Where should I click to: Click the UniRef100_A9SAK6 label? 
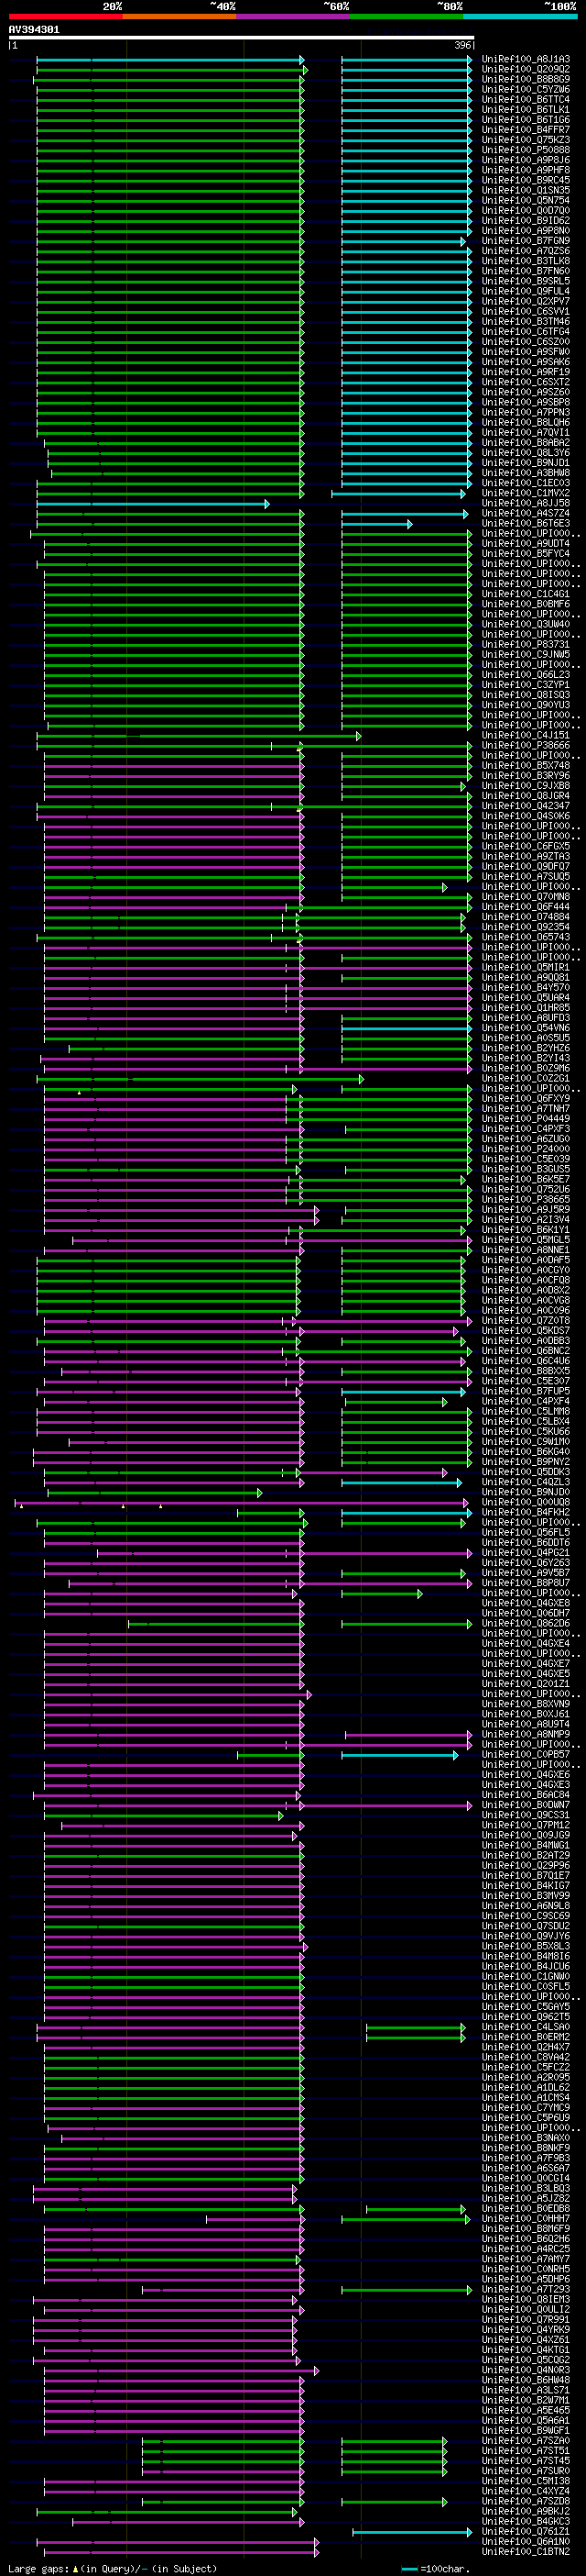[526, 362]
